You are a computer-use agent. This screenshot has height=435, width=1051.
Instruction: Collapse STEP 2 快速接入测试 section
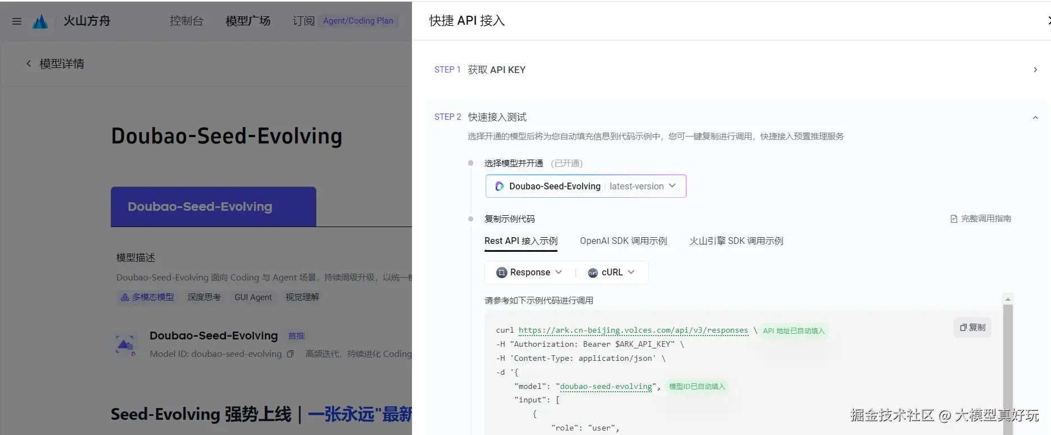(x=1035, y=117)
